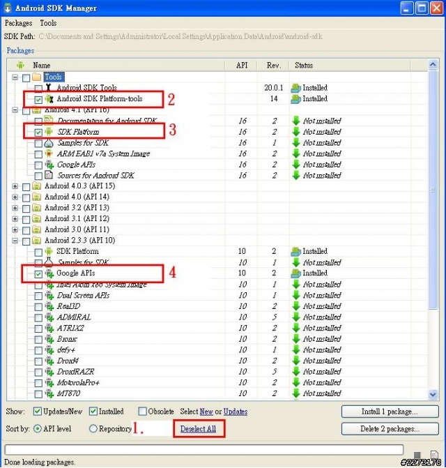Enable the Obsolete show filter checkbox
The image size is (446, 468).
(142, 412)
